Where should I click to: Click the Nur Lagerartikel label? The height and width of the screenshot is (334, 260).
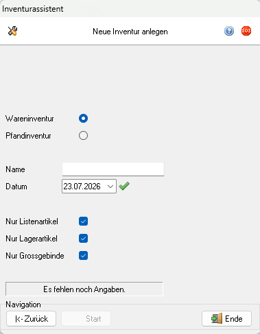tap(32, 239)
